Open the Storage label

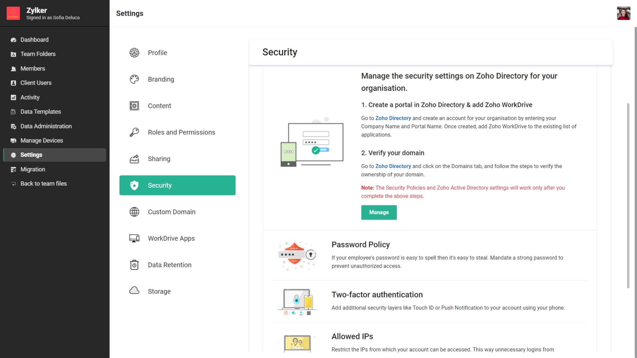click(159, 291)
